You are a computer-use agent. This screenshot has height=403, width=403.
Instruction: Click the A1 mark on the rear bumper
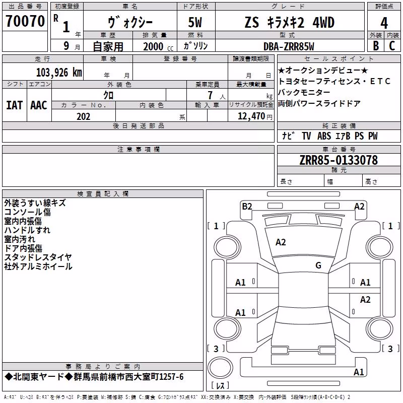[x=359, y=372]
